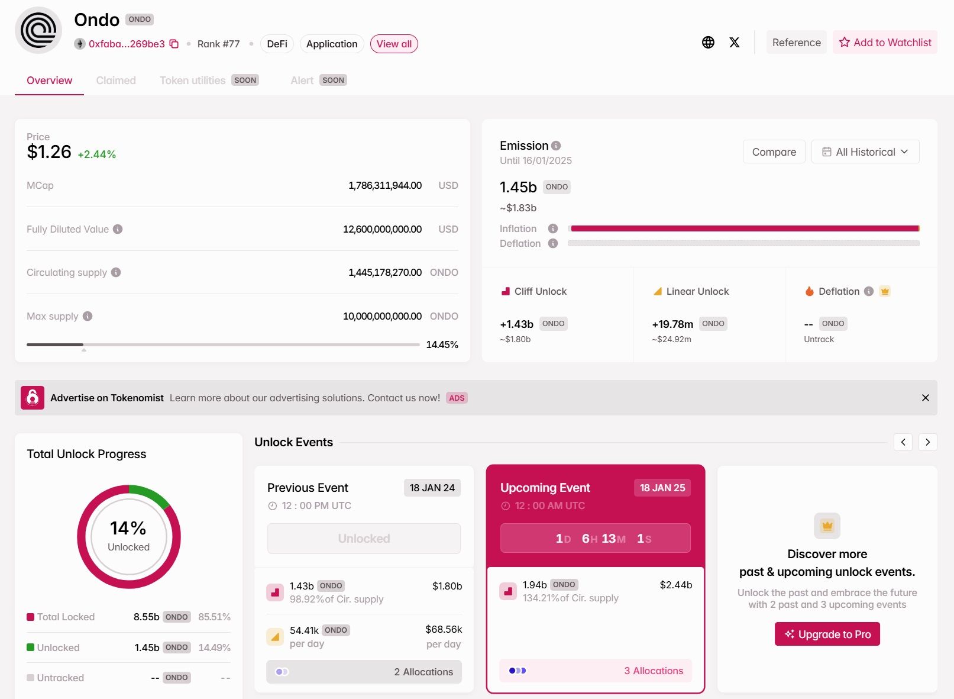Click the Cliff Unlock icon
This screenshot has height=699, width=954.
click(506, 291)
